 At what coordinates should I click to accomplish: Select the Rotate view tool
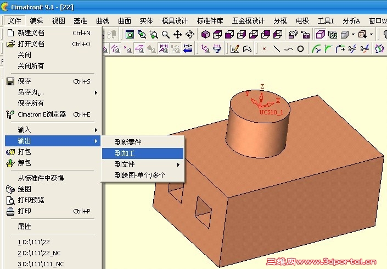pyautogui.click(x=190, y=34)
